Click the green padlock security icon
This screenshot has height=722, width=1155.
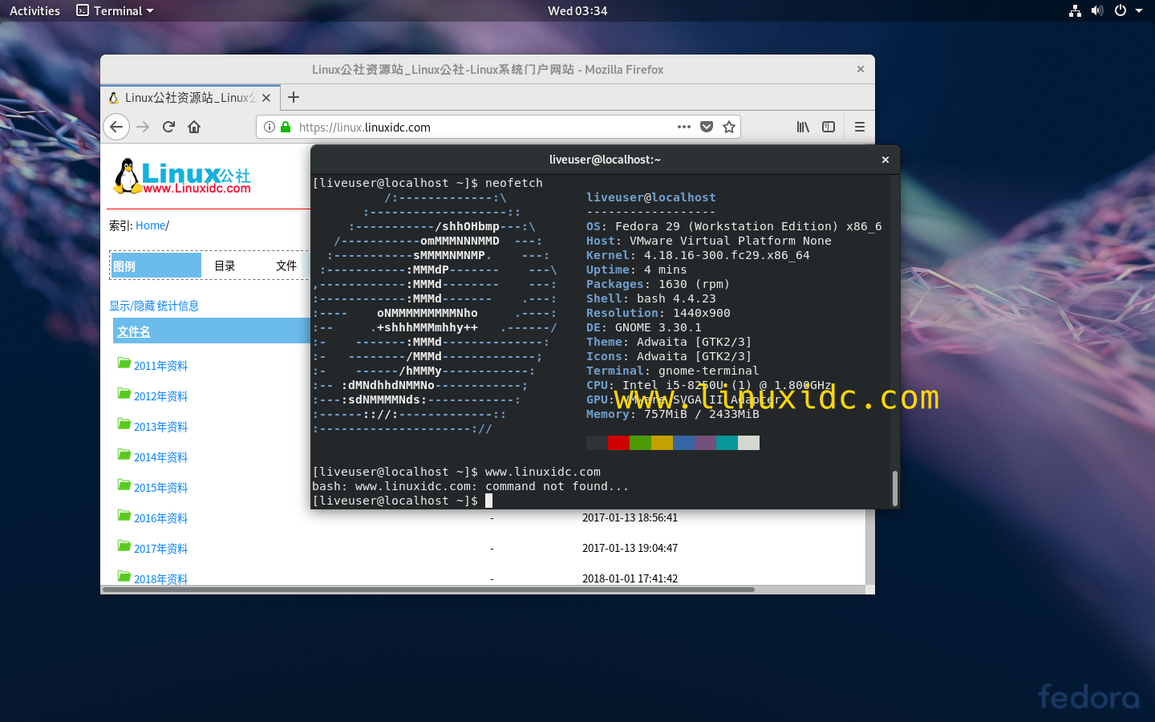[x=285, y=127]
